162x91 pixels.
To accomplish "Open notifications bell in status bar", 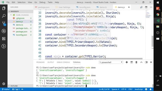I will click(x=151, y=89).
